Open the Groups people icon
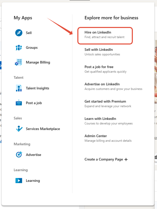The image size is (157, 209). pos(19,48)
